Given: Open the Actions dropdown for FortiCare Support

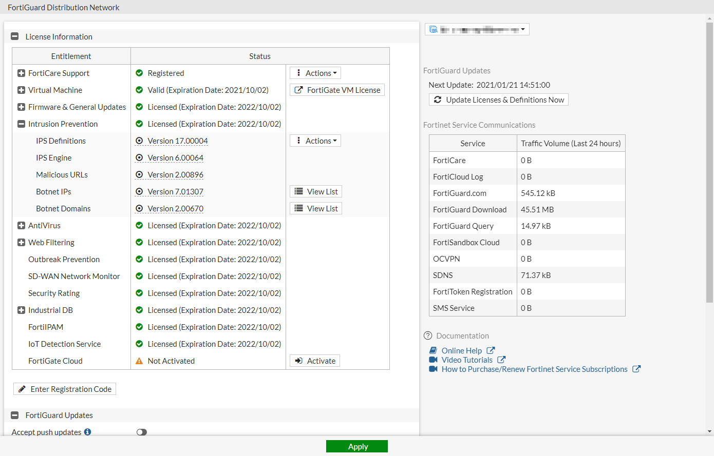Looking at the screenshot, I should coord(315,73).
